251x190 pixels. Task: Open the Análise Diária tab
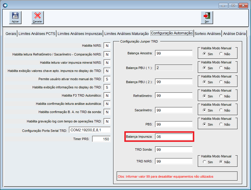click(234, 33)
